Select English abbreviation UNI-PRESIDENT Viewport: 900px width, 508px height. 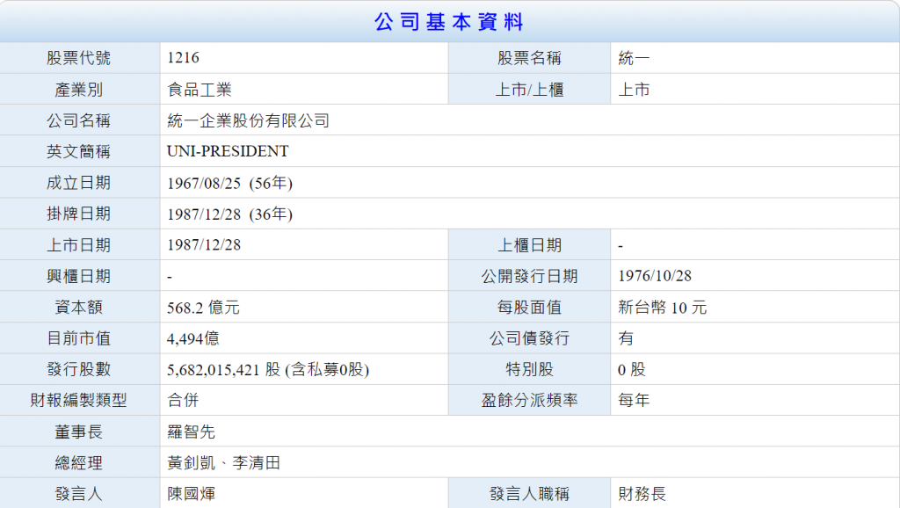tap(228, 151)
